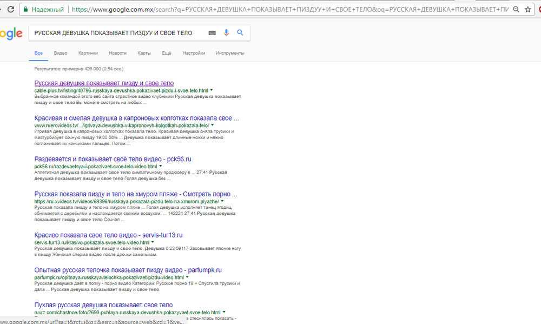Expand the arrow beside the servis-tur13.ru URL
541x324 pixels.
coord(153,243)
